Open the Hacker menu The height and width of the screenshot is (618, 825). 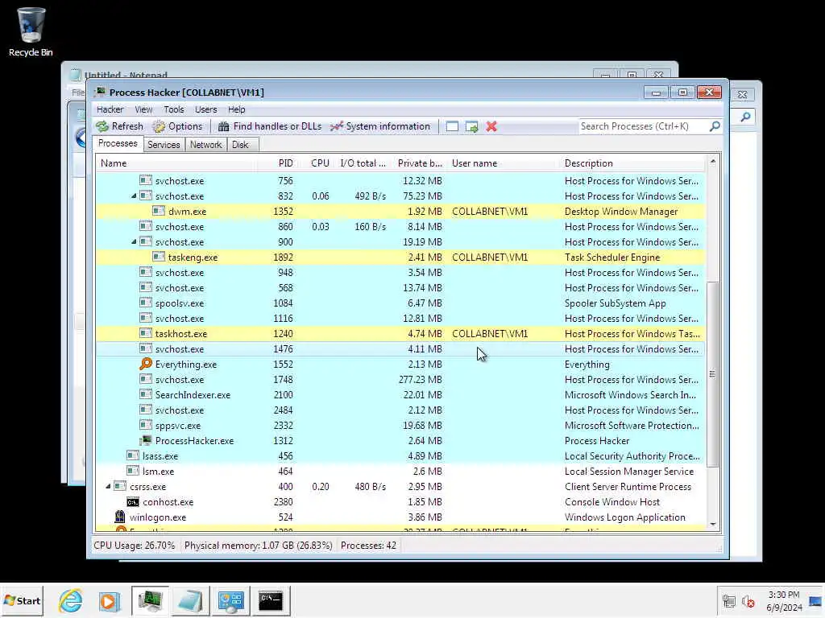pyautogui.click(x=110, y=109)
